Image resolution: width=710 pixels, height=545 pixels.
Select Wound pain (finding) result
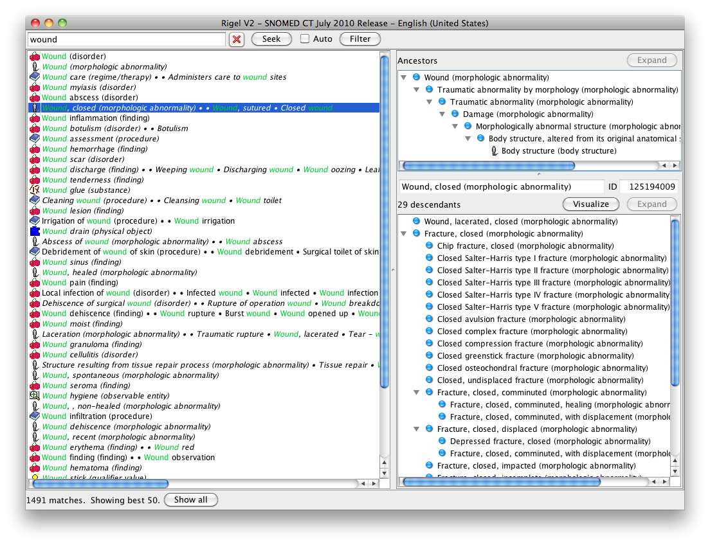click(204, 282)
